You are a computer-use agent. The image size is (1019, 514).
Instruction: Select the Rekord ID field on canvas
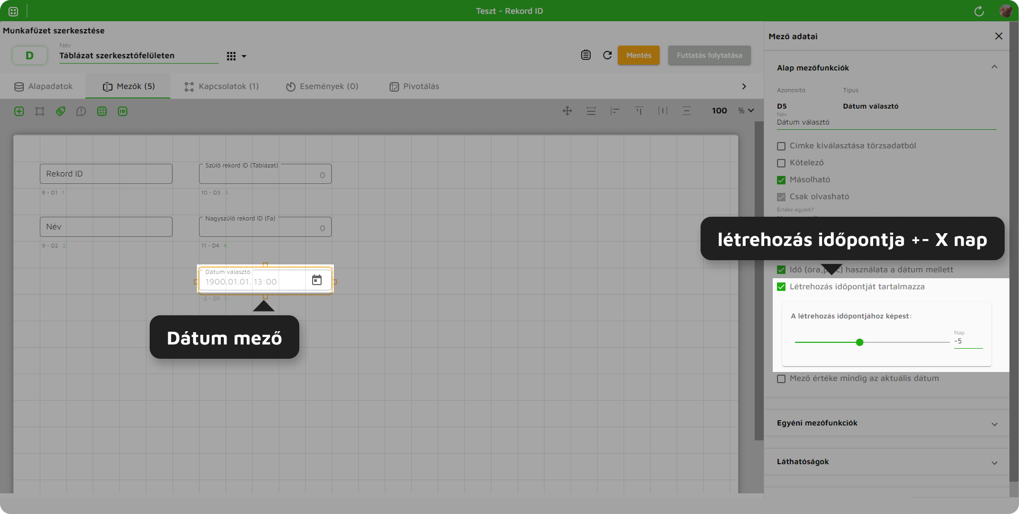tap(106, 174)
